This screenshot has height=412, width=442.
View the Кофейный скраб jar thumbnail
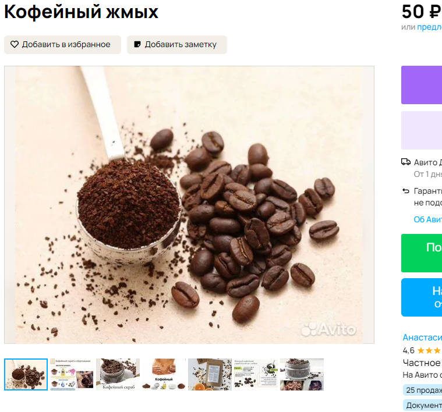click(x=118, y=374)
